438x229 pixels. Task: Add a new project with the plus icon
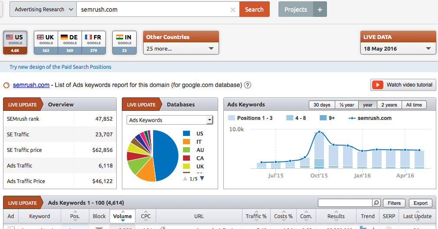tap(320, 10)
